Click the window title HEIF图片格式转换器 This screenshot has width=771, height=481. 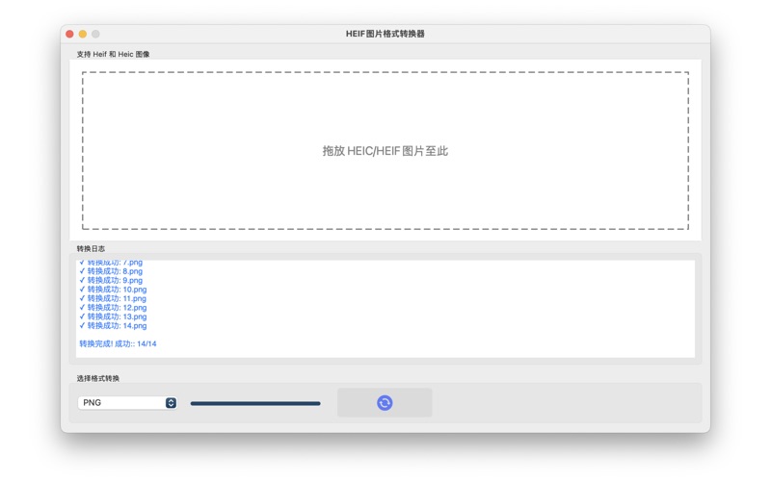385,34
